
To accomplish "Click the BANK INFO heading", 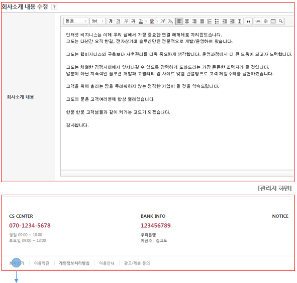I will coord(153,216).
